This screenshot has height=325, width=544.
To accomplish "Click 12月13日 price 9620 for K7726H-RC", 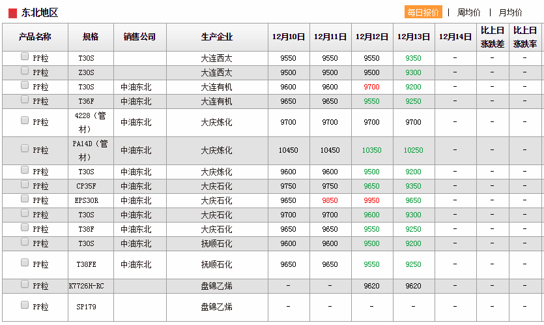I will coord(413,286).
